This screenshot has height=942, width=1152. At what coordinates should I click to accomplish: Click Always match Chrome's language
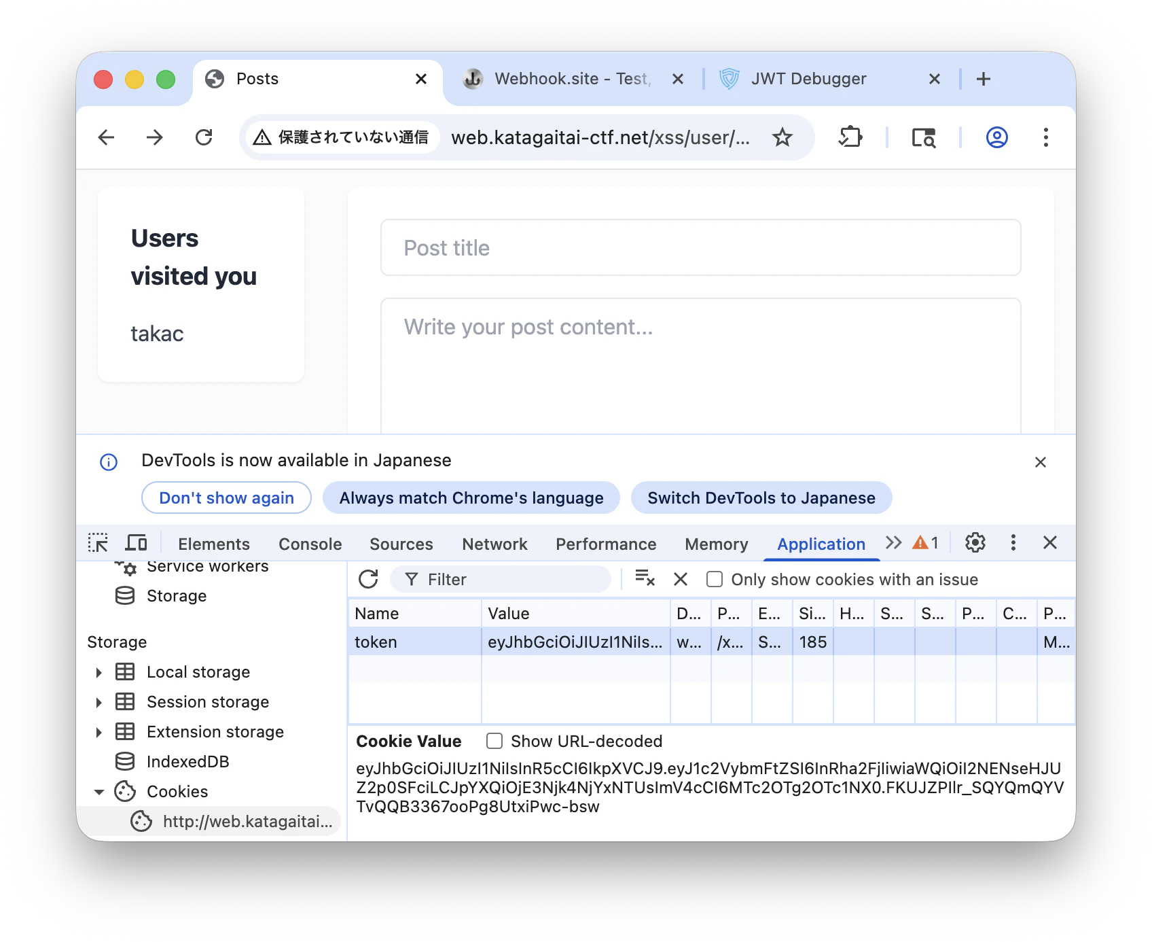tap(471, 498)
